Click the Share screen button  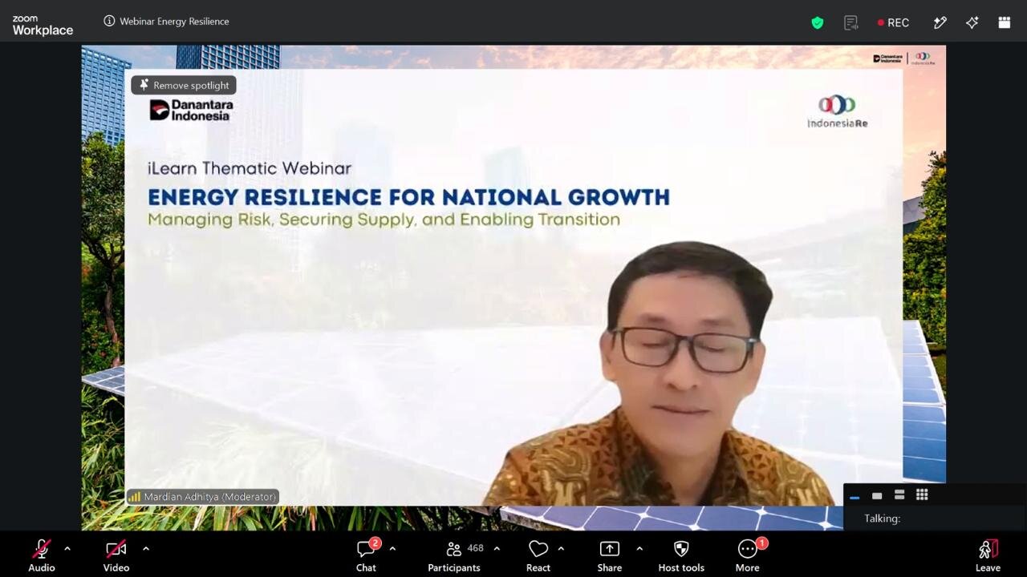[610, 555]
